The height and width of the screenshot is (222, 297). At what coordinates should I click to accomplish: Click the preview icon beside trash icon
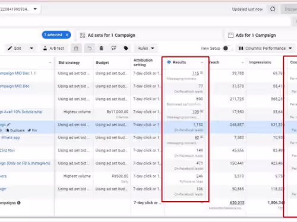tap(113, 48)
